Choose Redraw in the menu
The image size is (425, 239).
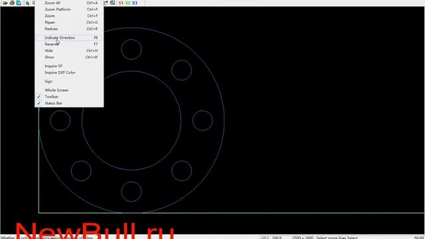(x=69, y=29)
